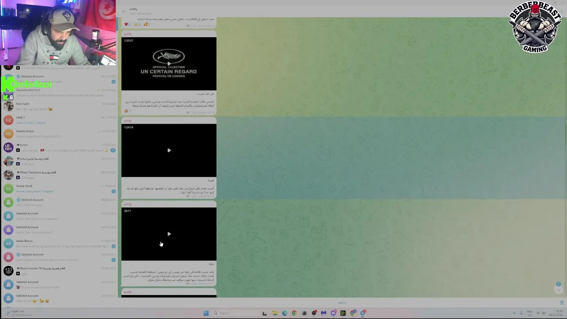
Task: Click the artify sender name above the Cannes video
Action: click(x=128, y=34)
